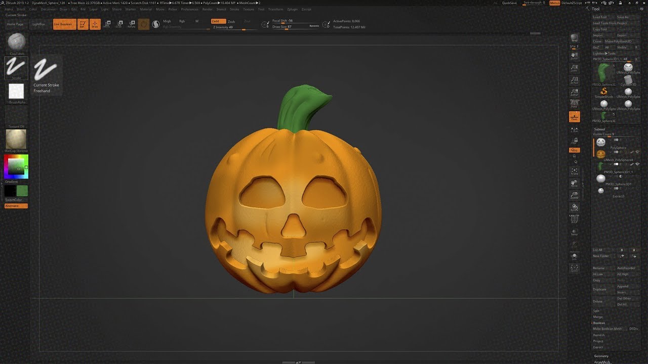This screenshot has height=364, width=648.
Task: Click the Make Boolean Mesh button
Action: pyautogui.click(x=610, y=329)
